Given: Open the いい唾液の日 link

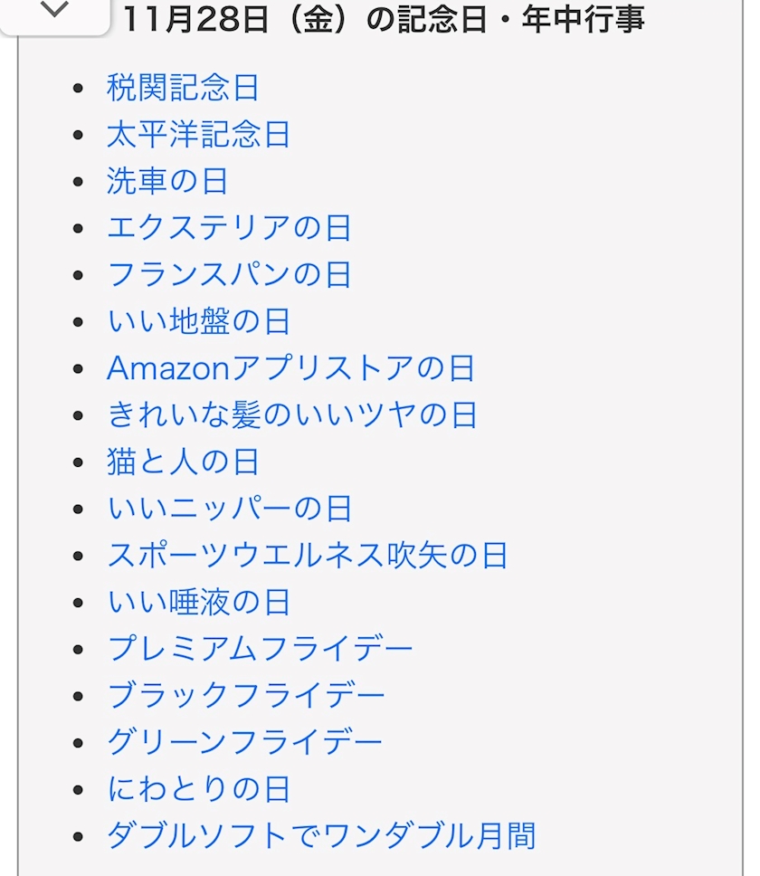Looking at the screenshot, I should pyautogui.click(x=198, y=602).
